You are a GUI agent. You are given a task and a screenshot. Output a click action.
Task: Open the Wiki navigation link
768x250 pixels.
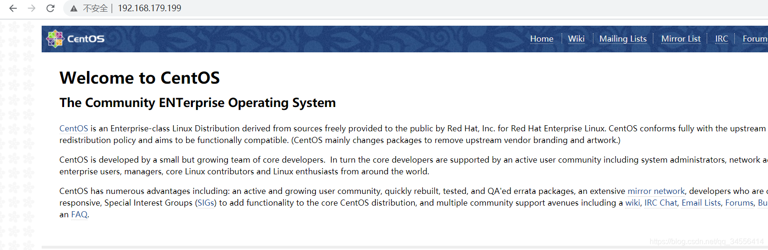576,39
